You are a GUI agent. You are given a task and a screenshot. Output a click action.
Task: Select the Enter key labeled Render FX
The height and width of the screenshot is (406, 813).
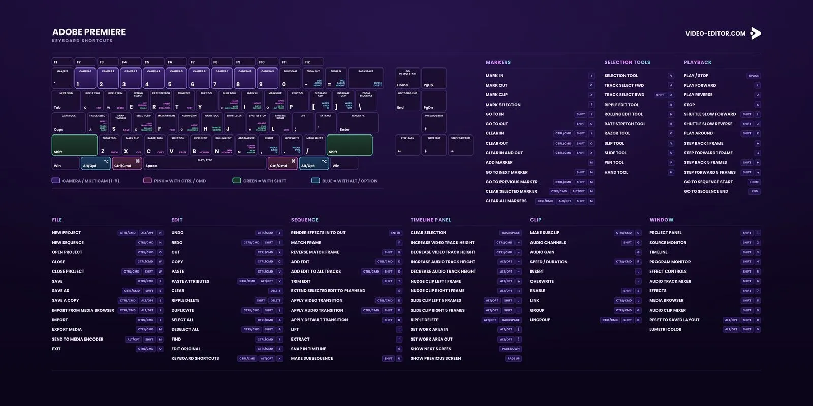tap(358, 123)
